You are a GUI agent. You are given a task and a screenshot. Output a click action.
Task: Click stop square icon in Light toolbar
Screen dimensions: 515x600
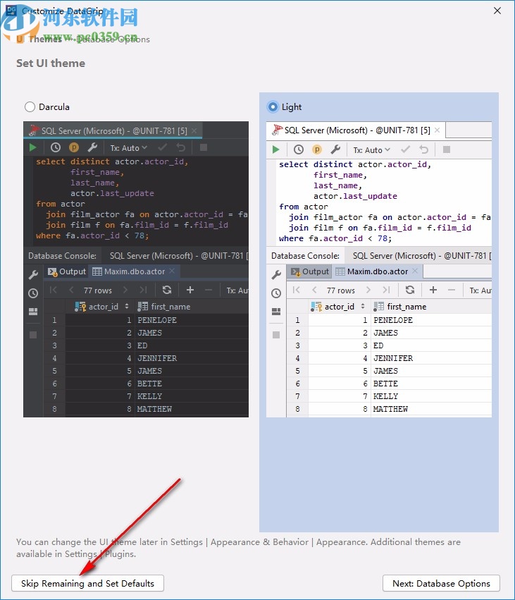tap(446, 149)
